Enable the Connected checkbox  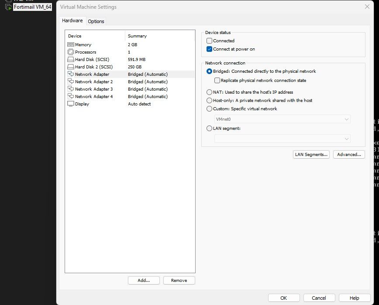tap(209, 41)
